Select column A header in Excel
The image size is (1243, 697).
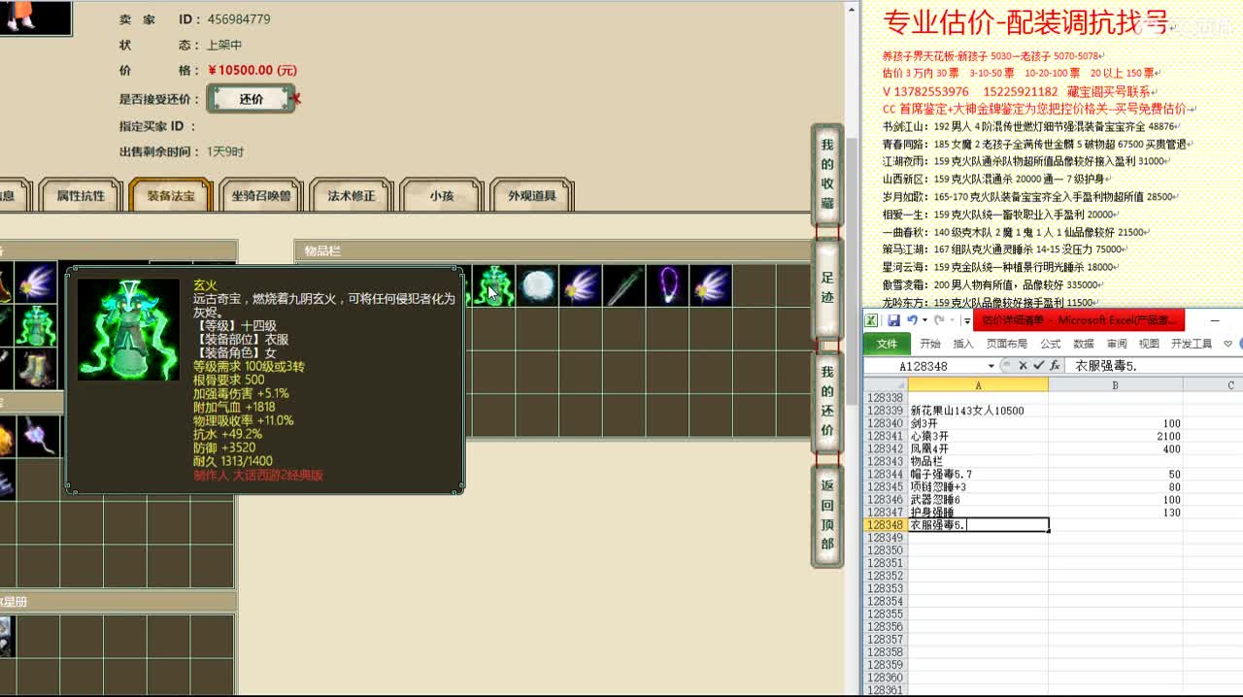[x=978, y=385]
